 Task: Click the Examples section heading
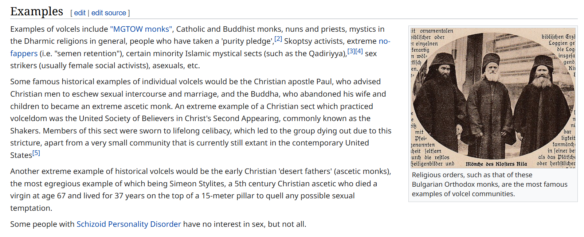coord(37,11)
